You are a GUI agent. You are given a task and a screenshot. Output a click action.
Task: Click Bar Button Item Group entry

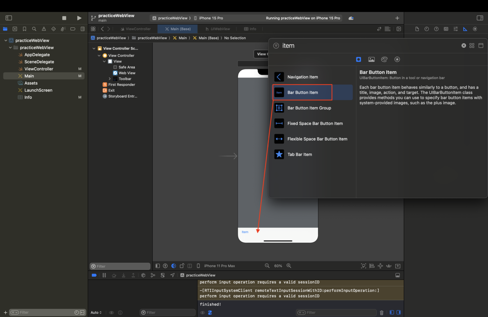point(309,108)
